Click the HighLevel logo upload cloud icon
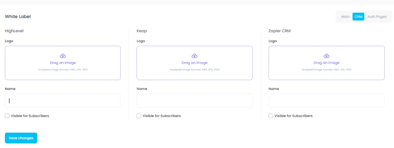 [x=63, y=56]
